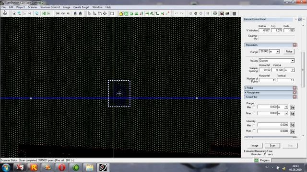Enable the Range Min checkbox
Image resolution: width=307 pixels, height=172 pixels.
(x=254, y=107)
